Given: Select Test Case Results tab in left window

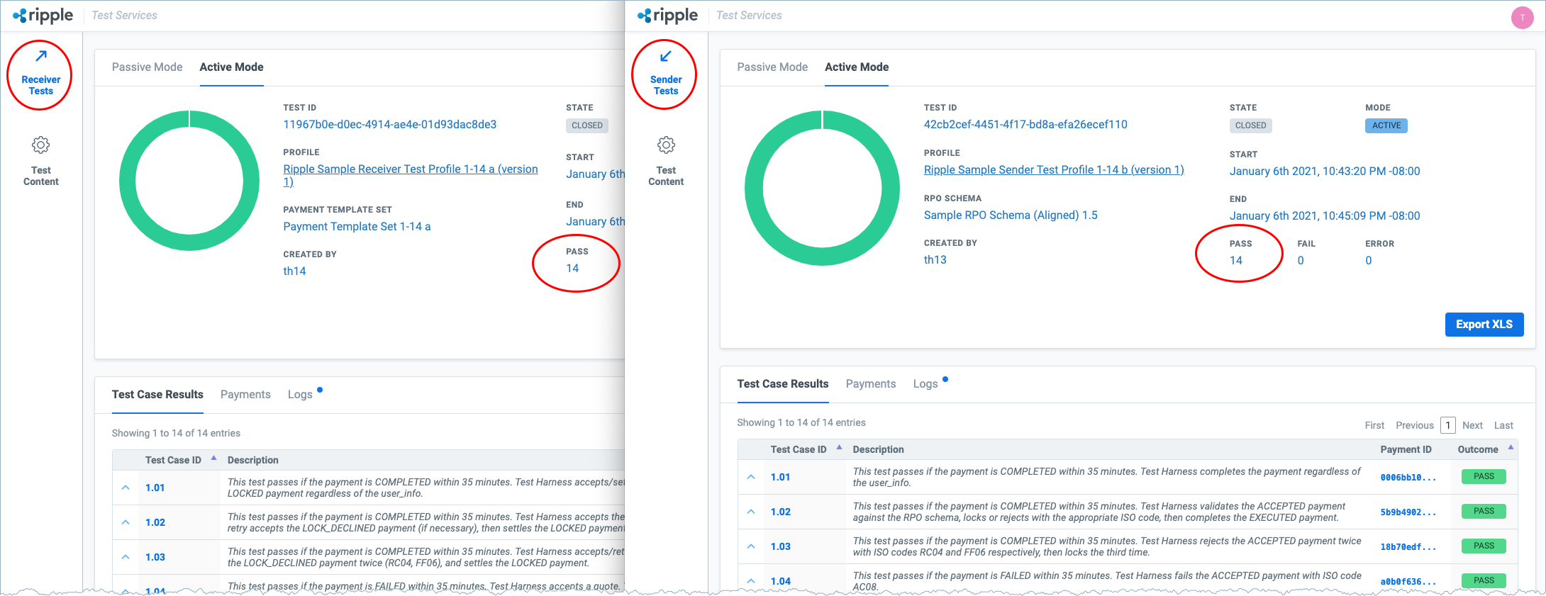Looking at the screenshot, I should coord(157,394).
